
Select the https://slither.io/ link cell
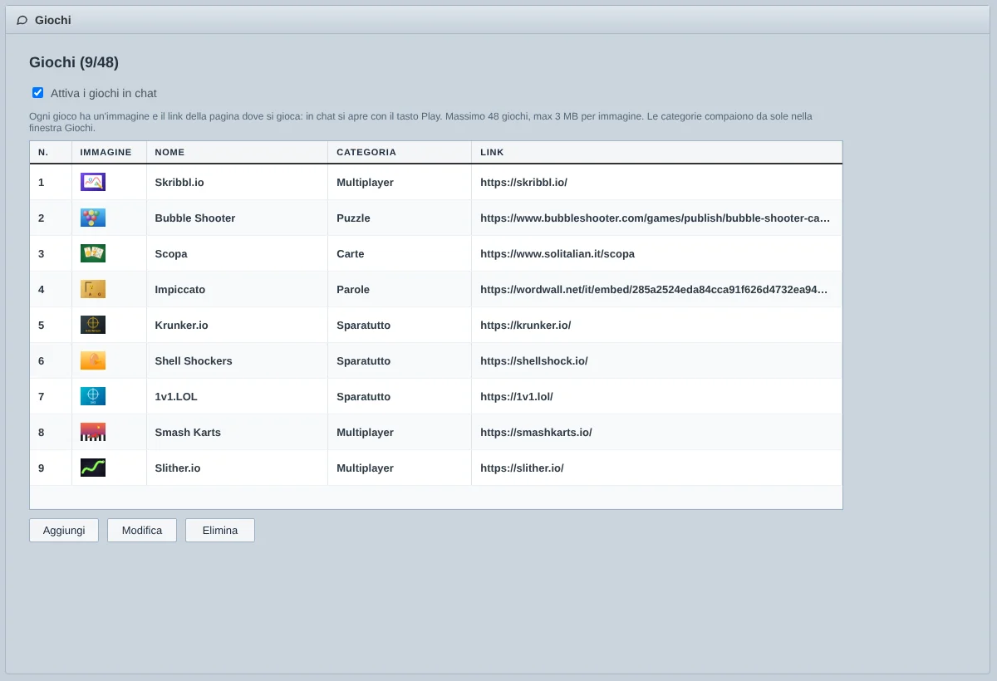click(x=657, y=468)
